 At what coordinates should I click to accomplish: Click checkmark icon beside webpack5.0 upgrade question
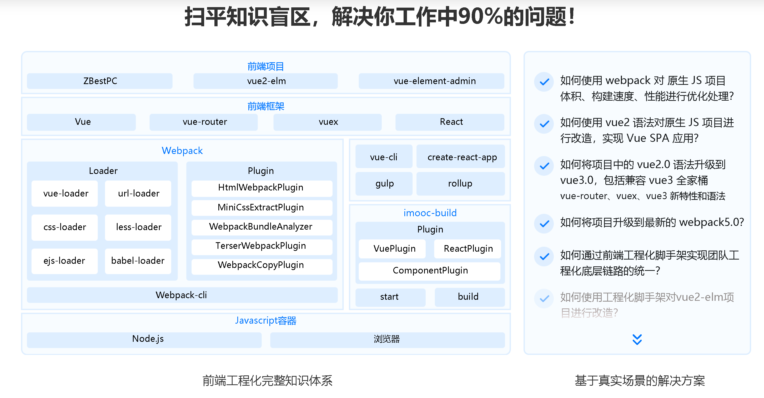coord(544,224)
